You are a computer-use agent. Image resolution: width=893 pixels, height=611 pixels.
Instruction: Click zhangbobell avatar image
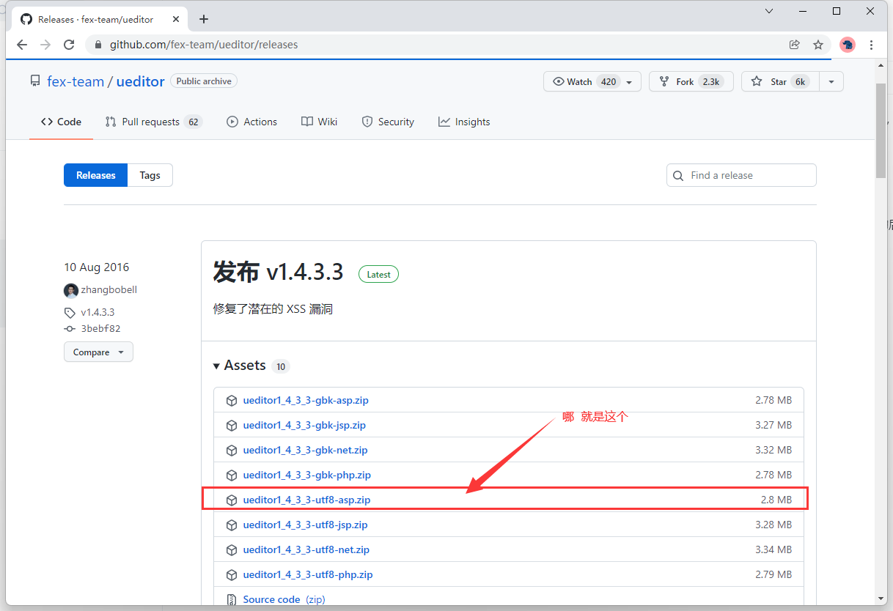[x=70, y=290]
